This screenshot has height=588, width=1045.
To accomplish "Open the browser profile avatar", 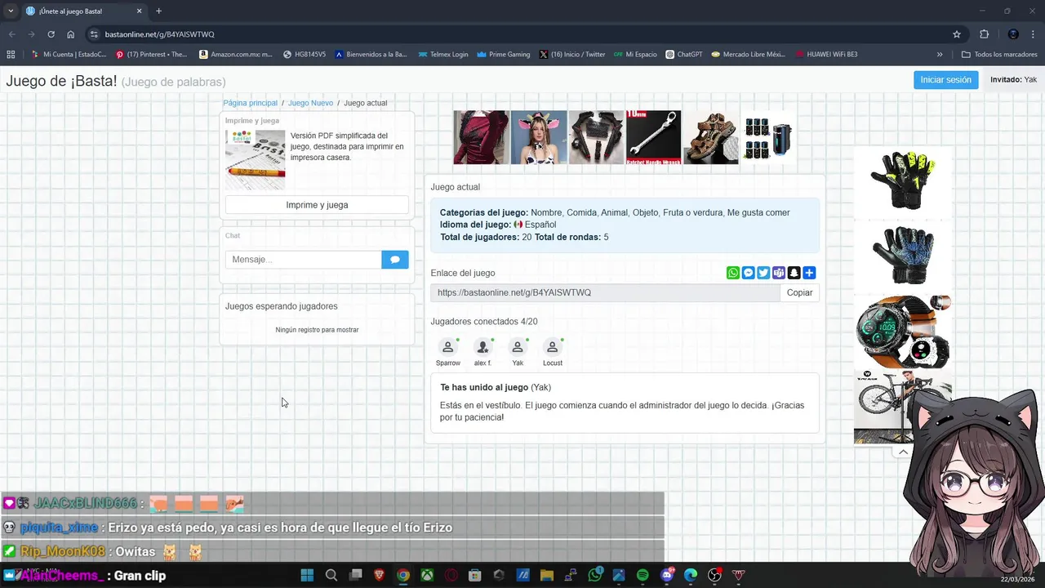I will tap(1013, 34).
